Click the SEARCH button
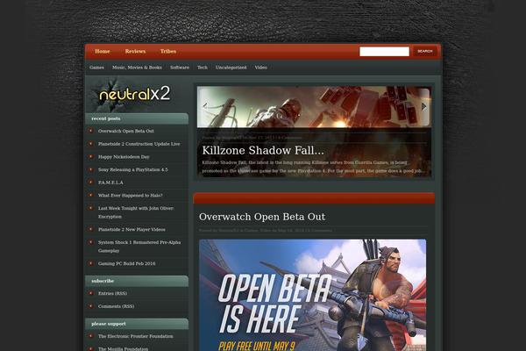The width and height of the screenshot is (526, 351). pos(425,52)
